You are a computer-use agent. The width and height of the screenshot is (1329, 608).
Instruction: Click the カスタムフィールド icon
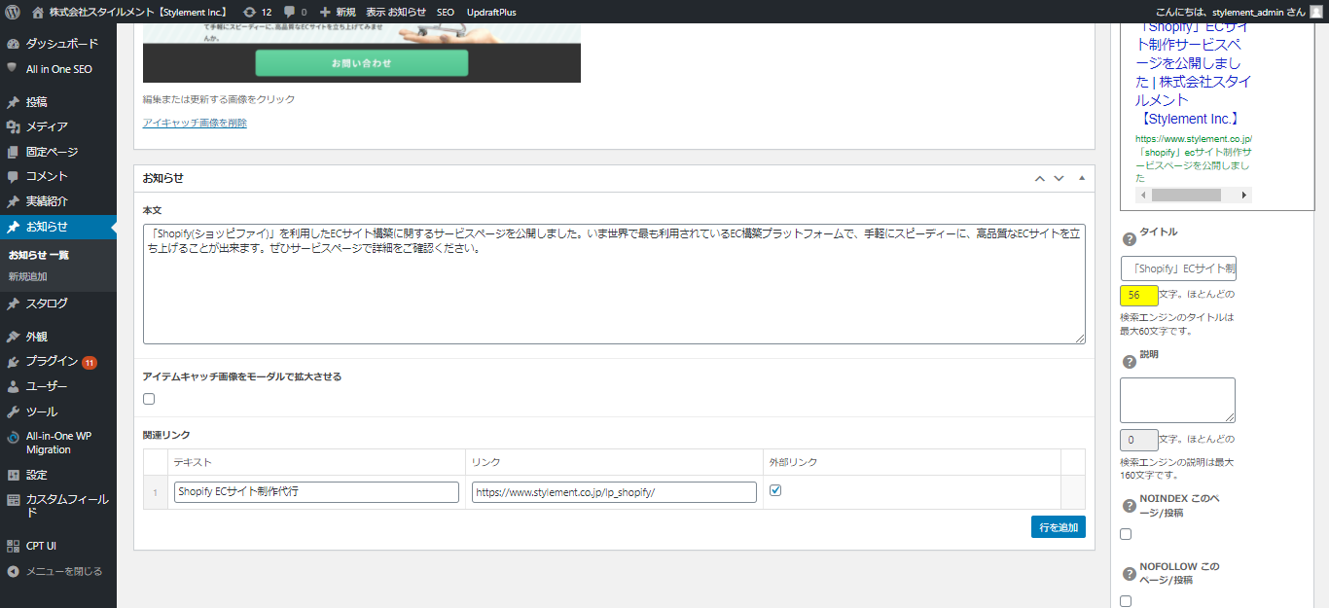coord(13,500)
